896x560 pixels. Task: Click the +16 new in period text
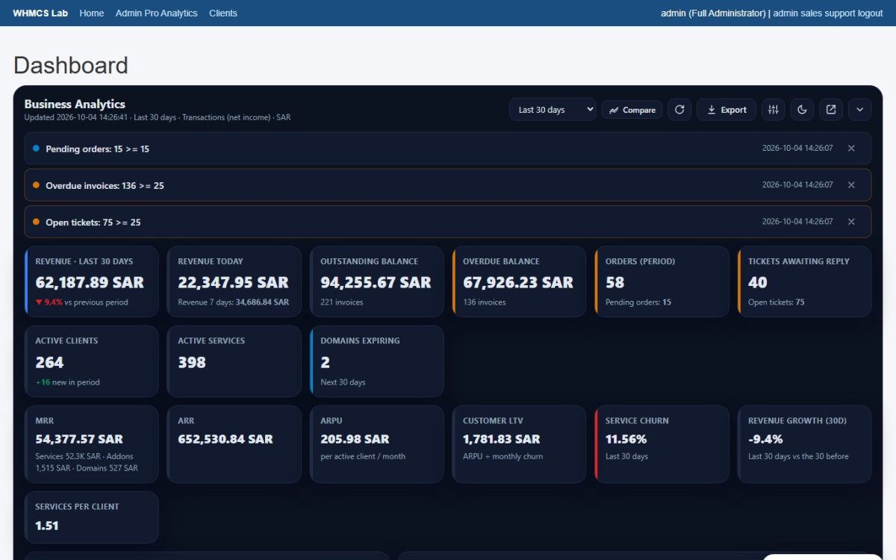(x=67, y=382)
